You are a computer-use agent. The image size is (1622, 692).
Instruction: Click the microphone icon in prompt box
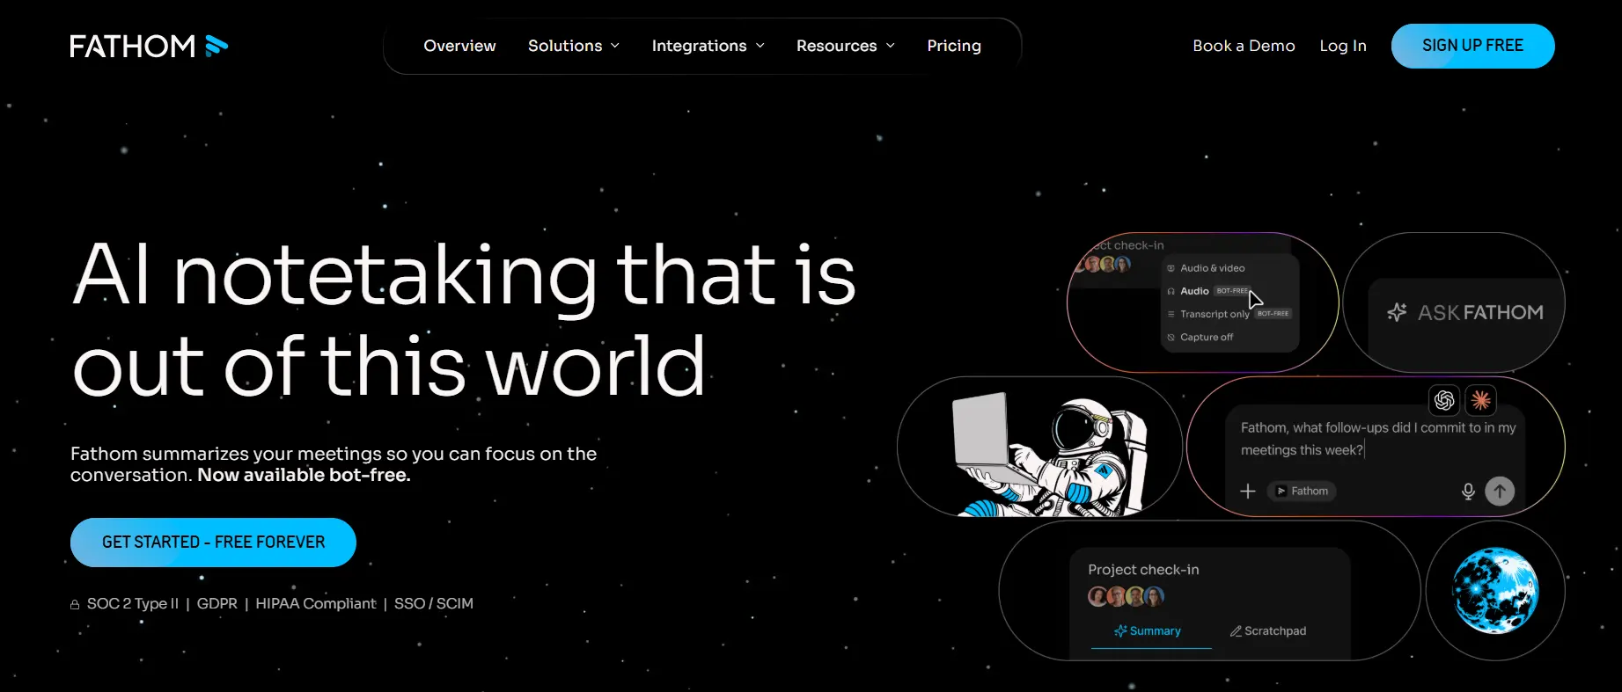[1468, 492]
